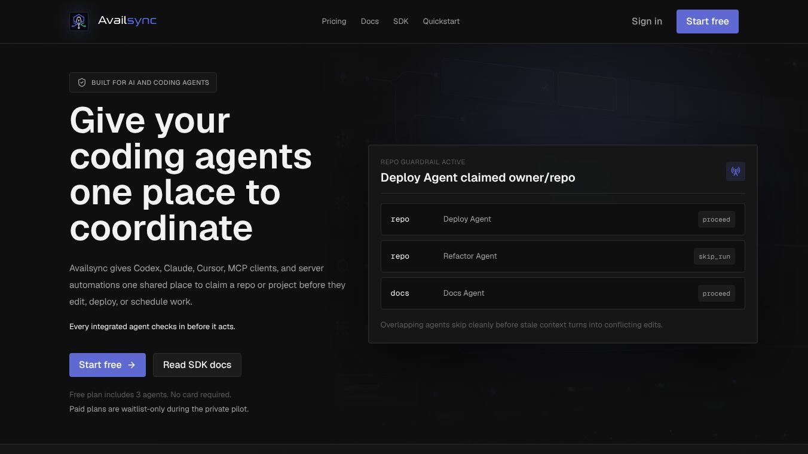The width and height of the screenshot is (808, 454).
Task: Click the arrow icon on hero Start free button
Action: pos(131,365)
